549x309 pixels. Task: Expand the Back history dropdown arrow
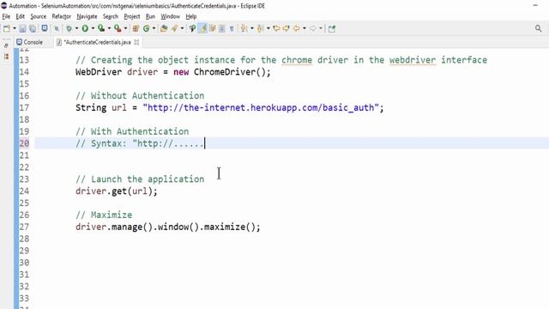(305, 28)
